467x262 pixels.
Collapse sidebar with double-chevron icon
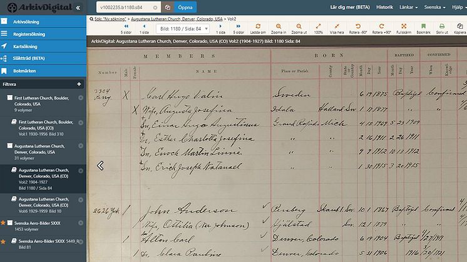tap(78, 8)
